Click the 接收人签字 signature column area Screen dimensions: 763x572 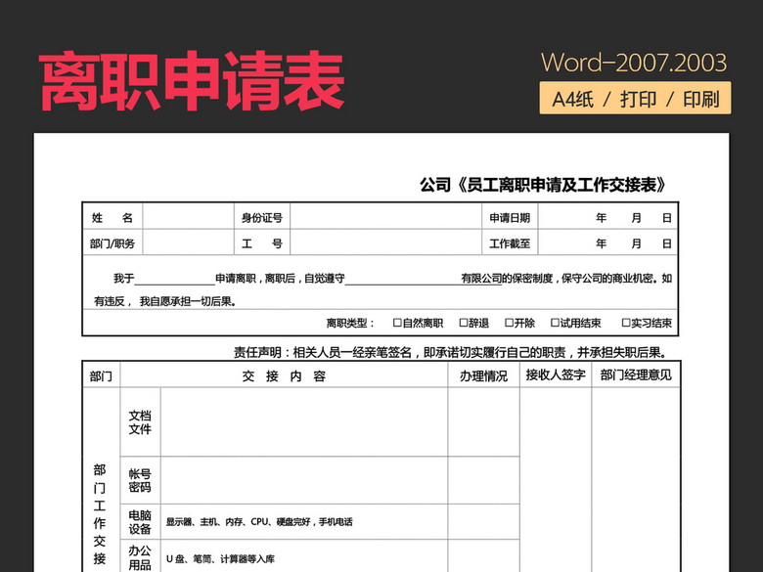point(556,480)
